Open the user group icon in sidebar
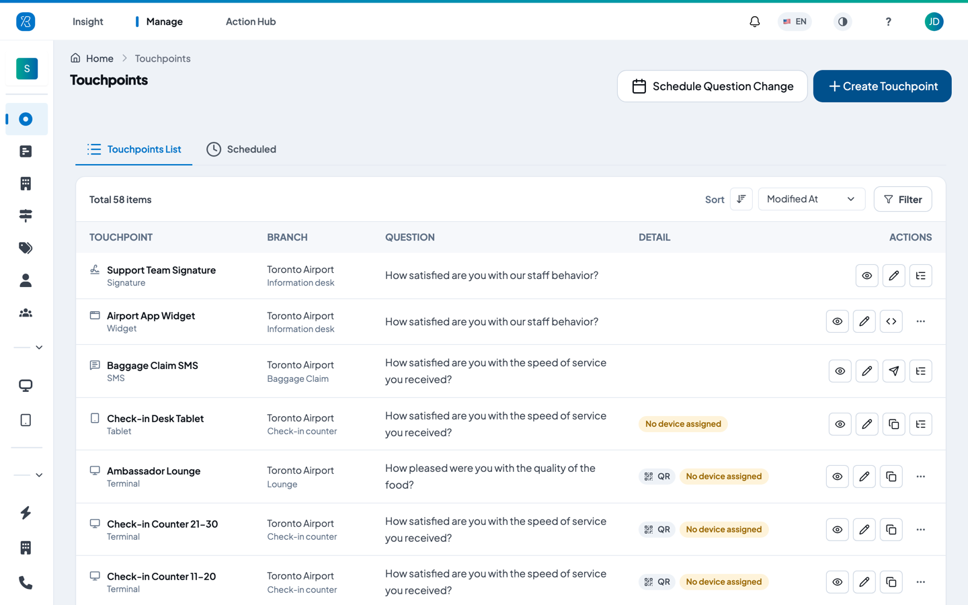 [x=26, y=313]
